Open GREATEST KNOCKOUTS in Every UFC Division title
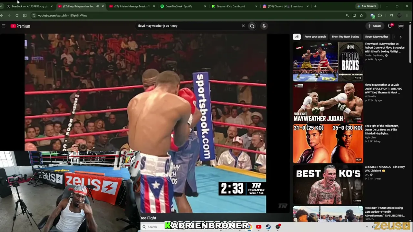 385,169
